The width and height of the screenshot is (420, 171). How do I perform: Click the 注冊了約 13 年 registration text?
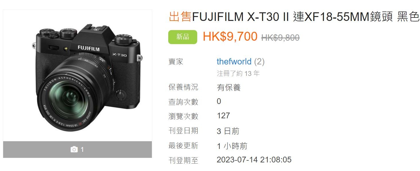coord(238,74)
